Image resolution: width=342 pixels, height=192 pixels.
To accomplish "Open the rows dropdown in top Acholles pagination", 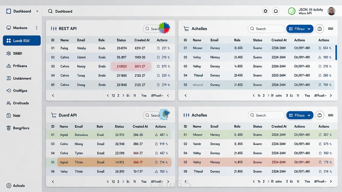I will (321, 95).
